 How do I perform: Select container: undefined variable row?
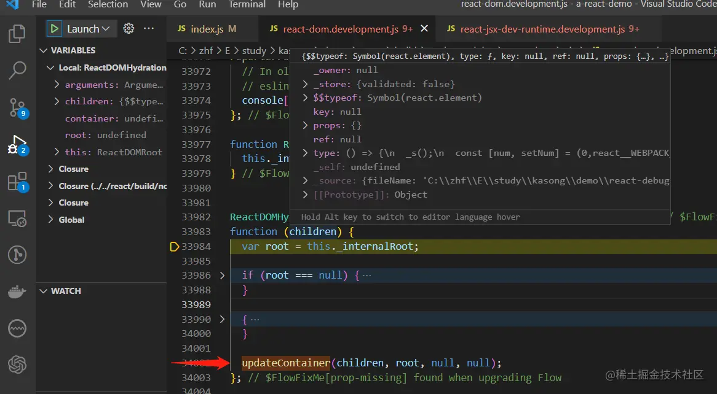(x=101, y=118)
